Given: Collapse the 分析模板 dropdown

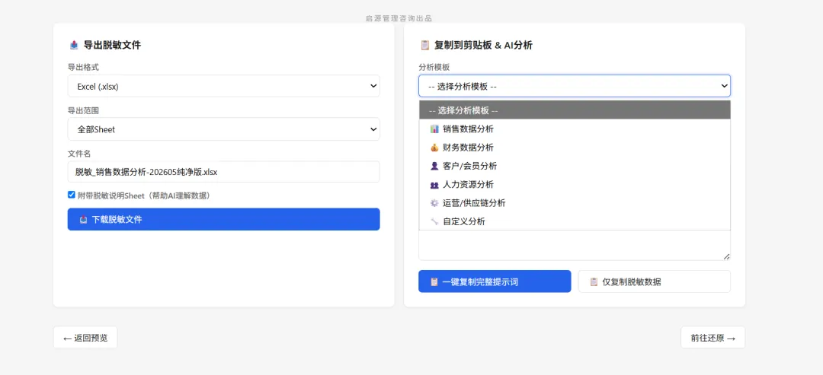Looking at the screenshot, I should point(575,86).
